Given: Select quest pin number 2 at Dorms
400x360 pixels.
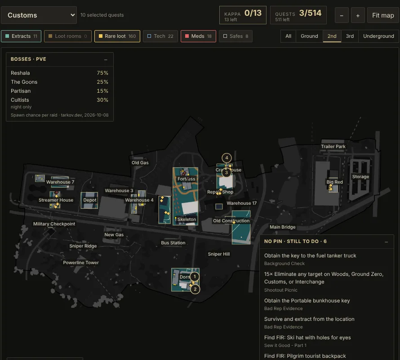Looking at the screenshot, I should pos(195,289).
